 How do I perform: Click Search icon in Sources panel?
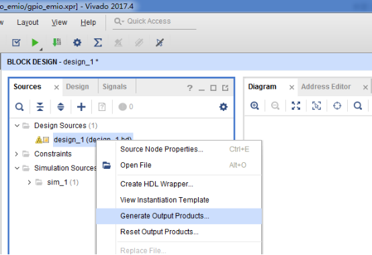[19, 107]
